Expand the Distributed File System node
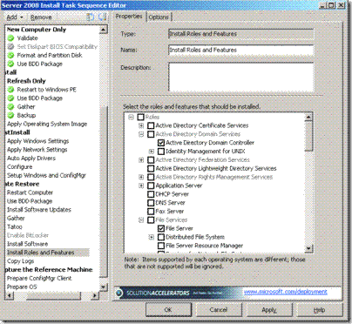The image size is (352, 324). coord(152,237)
